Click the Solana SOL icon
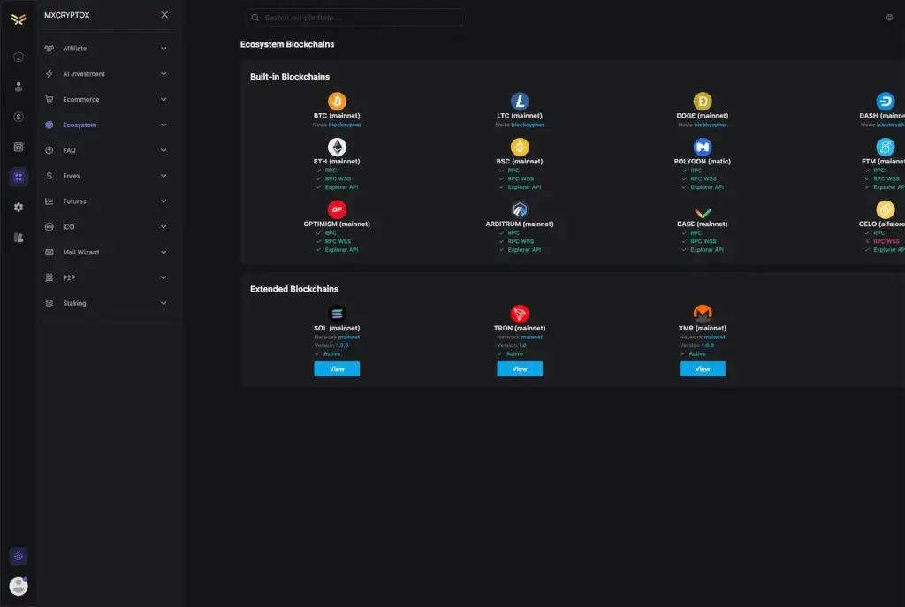 (337, 314)
